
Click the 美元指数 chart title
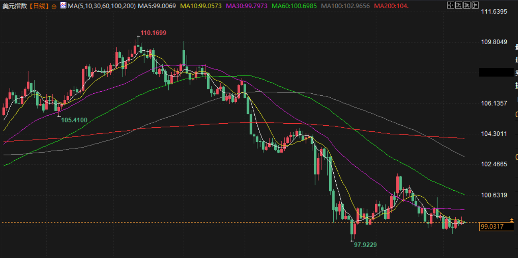pyautogui.click(x=15, y=6)
